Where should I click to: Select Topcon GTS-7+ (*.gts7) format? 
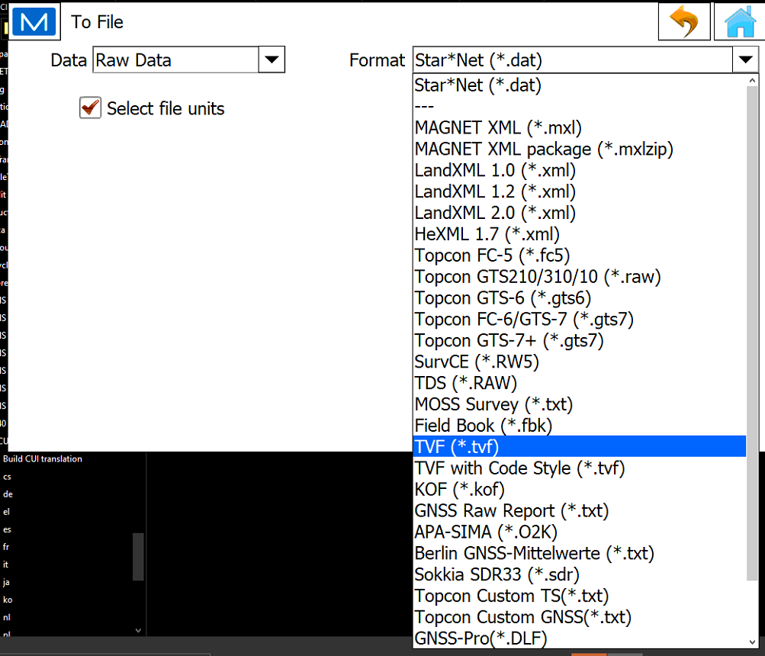[580, 341]
